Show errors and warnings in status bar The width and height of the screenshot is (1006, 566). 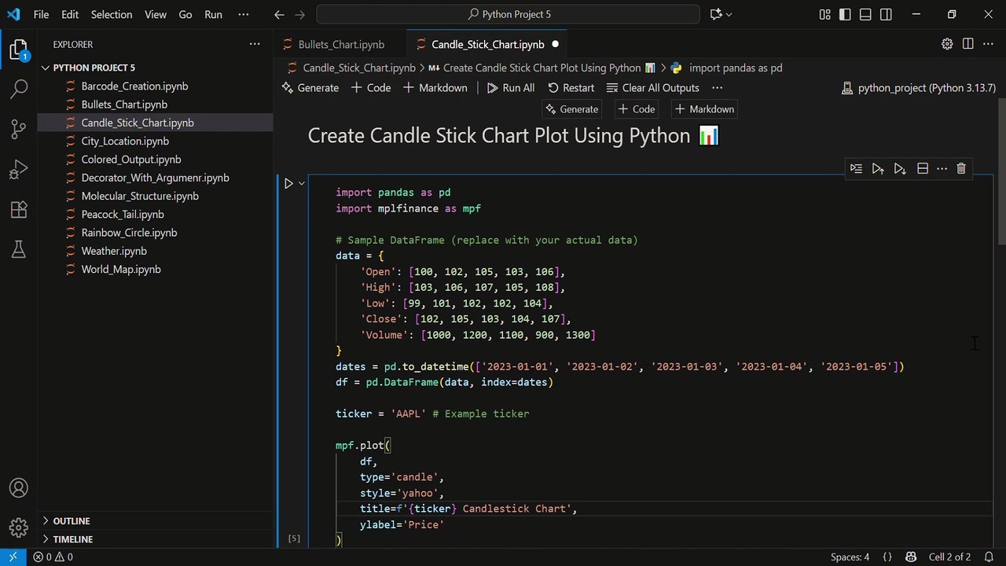pyautogui.click(x=53, y=557)
